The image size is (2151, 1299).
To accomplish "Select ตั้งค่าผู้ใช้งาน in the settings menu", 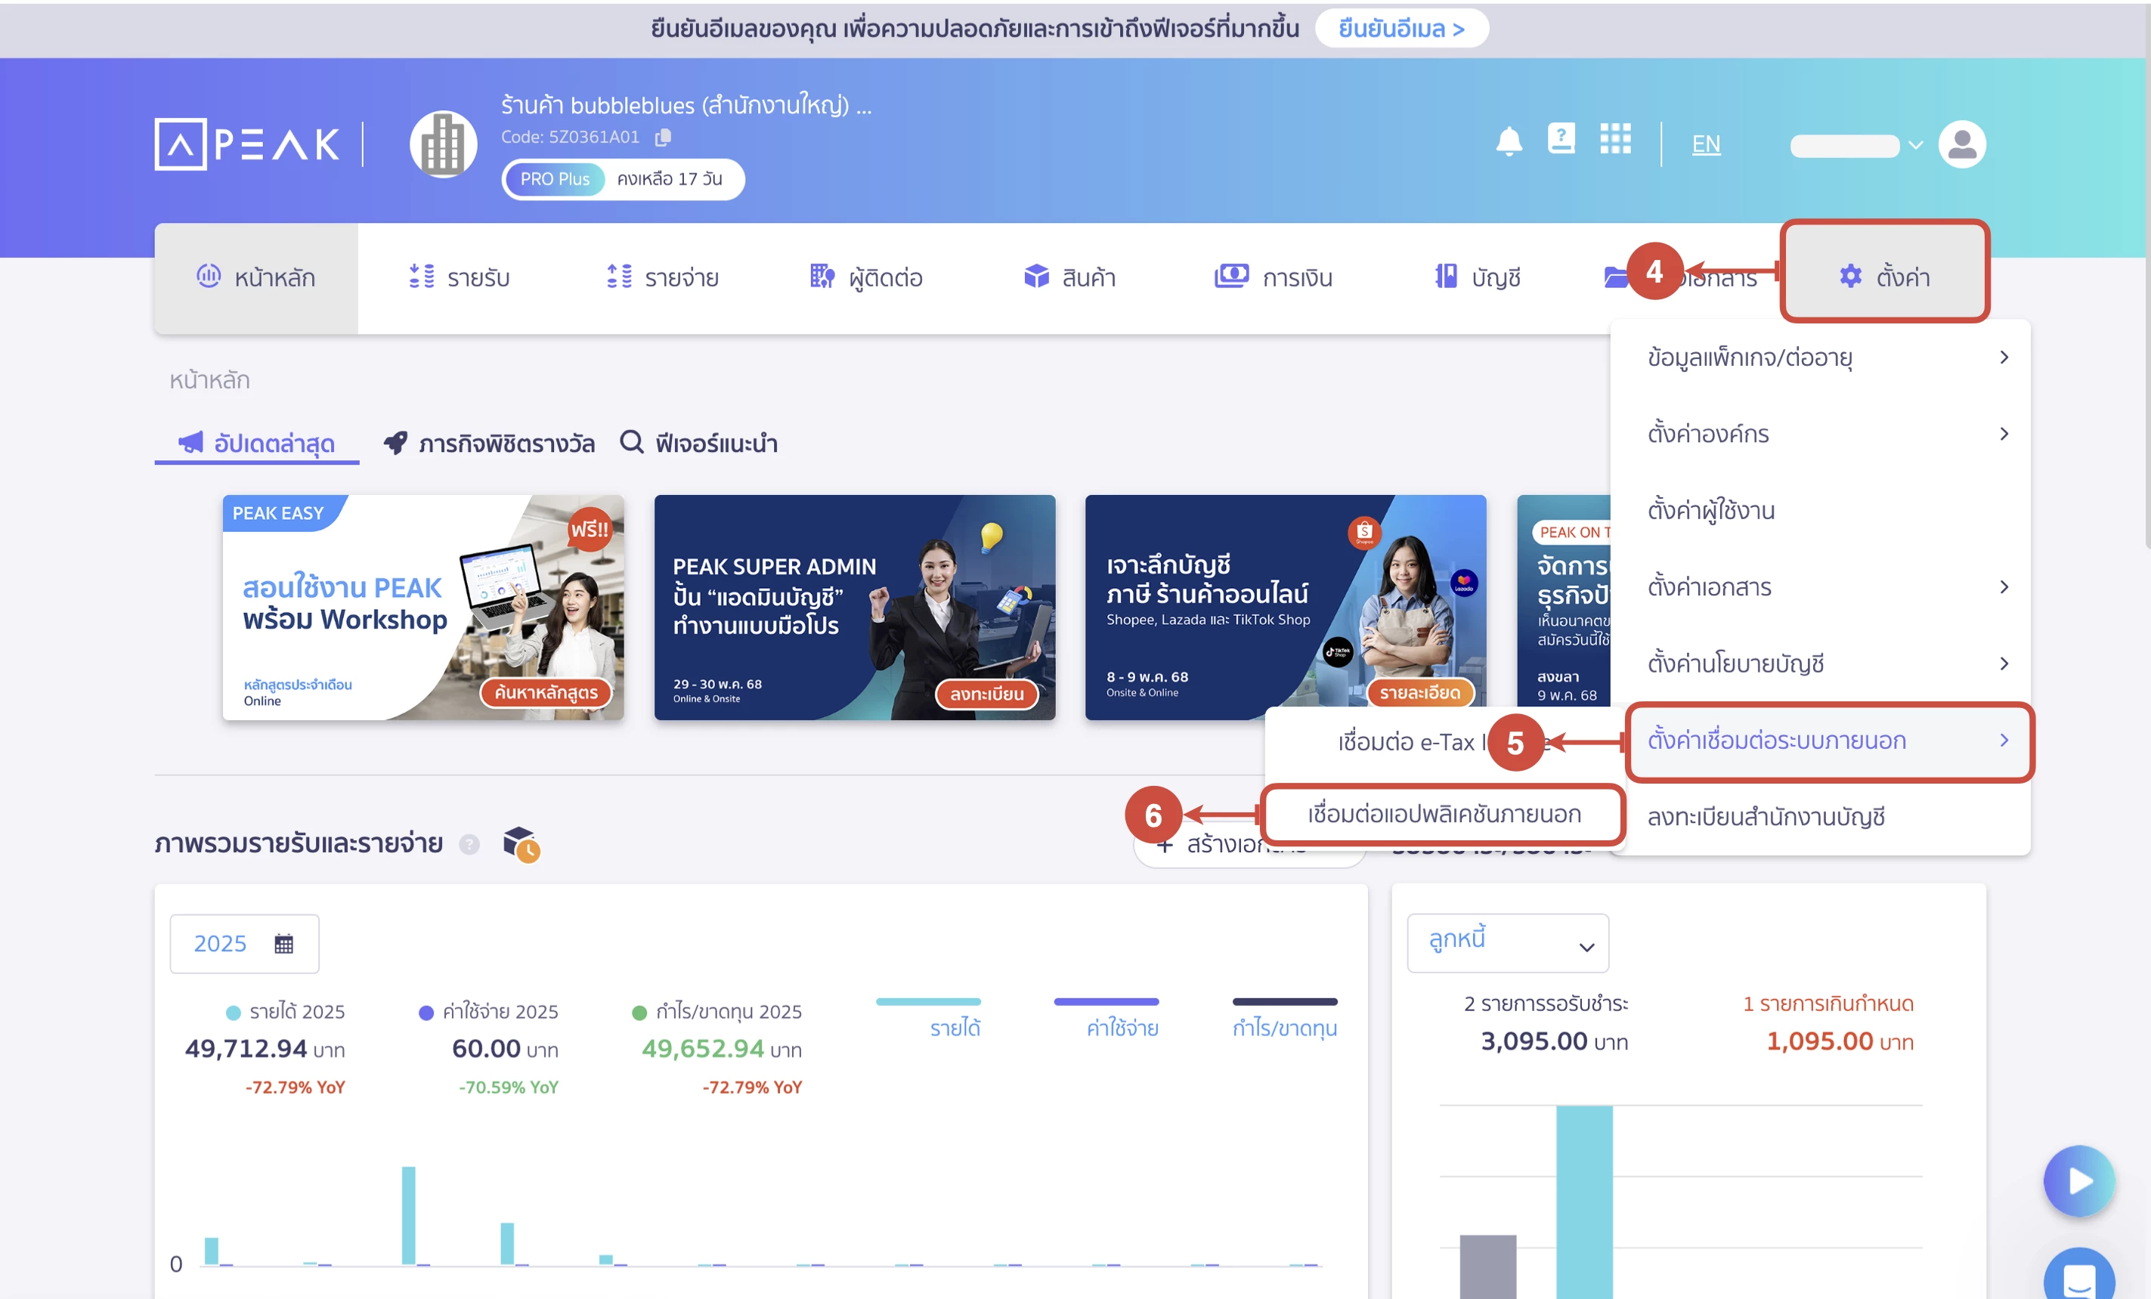I will pos(1710,511).
